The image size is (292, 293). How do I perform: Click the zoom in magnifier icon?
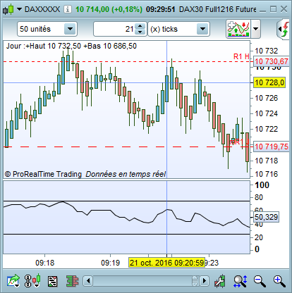pyautogui.click(x=279, y=281)
